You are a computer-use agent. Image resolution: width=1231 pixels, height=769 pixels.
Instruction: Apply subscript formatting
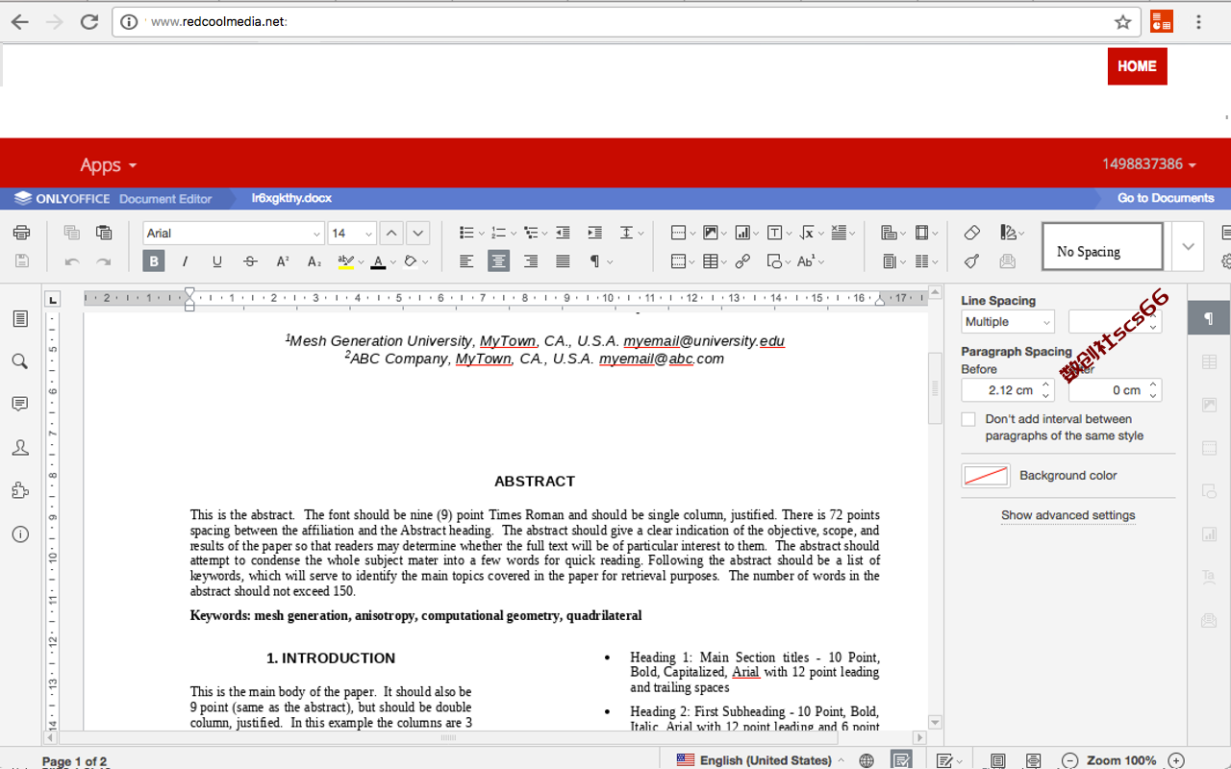(x=314, y=261)
